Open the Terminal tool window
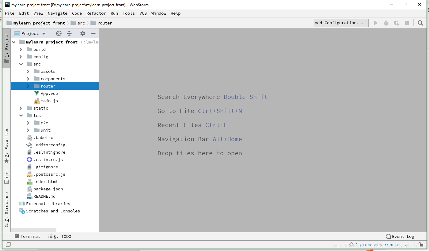The image size is (429, 251). [28, 236]
